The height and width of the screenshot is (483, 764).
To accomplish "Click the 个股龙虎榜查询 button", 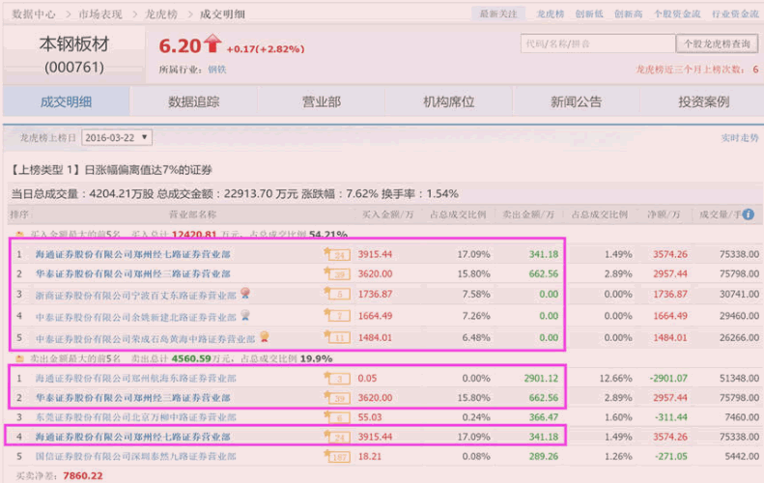I will pos(716,43).
